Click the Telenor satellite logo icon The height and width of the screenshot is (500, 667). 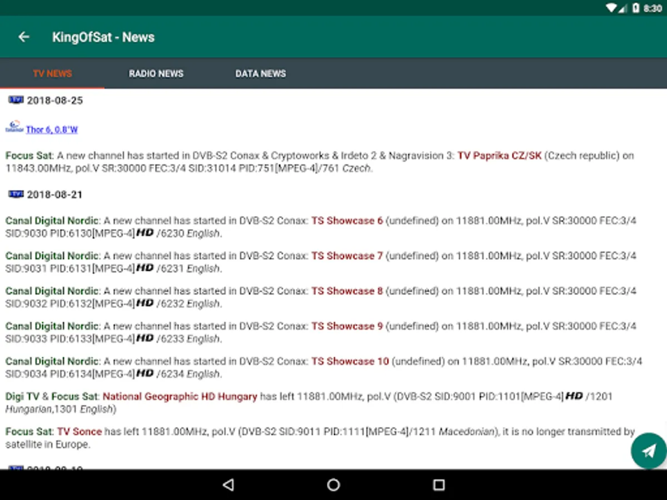(14, 127)
